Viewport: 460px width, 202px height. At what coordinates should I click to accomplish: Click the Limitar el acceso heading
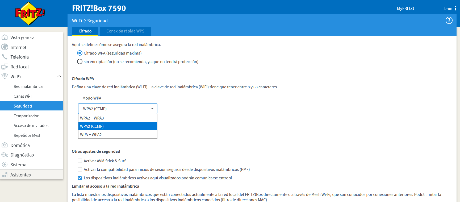coord(105,186)
